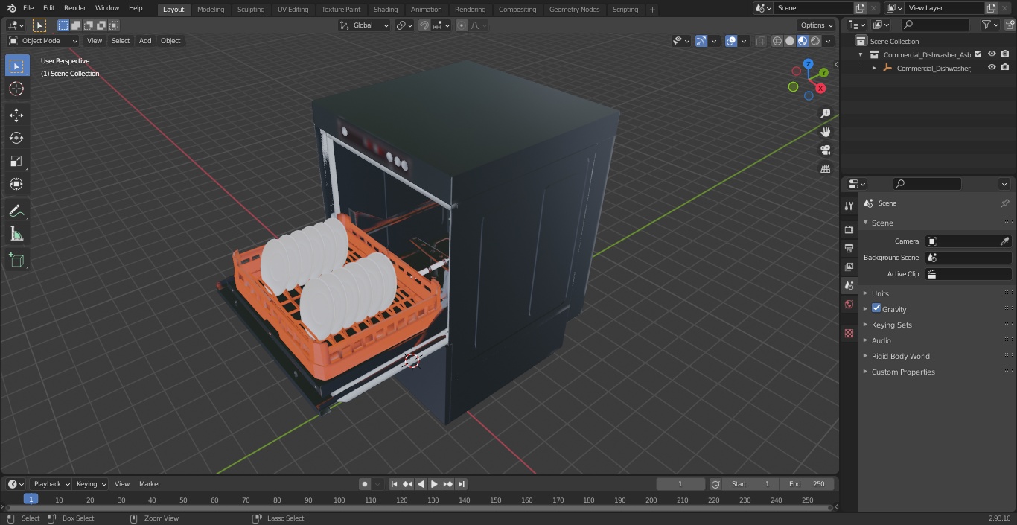This screenshot has width=1017, height=525.
Task: Switch perspective/orthographic grid icon
Action: pos(825,169)
